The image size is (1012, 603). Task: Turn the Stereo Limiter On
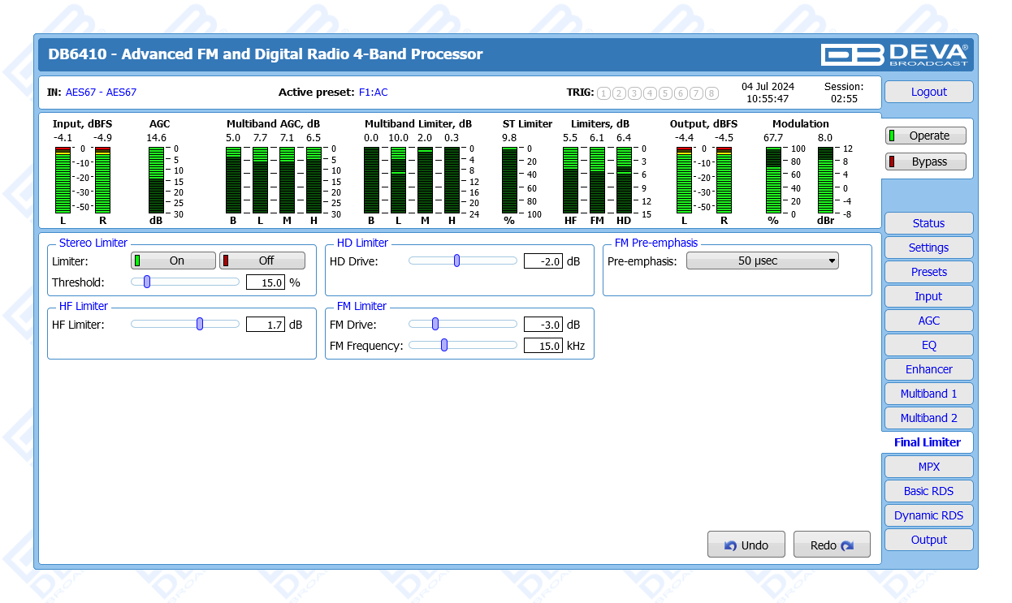pos(173,261)
